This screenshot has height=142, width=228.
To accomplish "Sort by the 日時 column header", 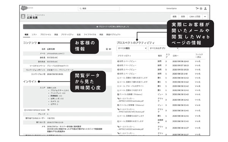I will 175,56.
